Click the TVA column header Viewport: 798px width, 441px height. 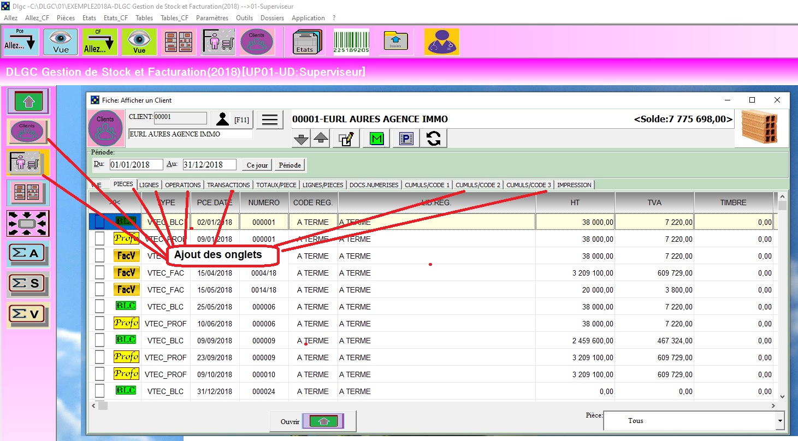pos(654,202)
